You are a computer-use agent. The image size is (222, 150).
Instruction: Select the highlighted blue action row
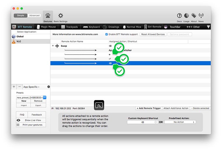[x=131, y=63]
